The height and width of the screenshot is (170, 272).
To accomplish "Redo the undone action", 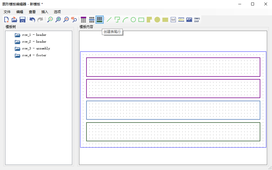I will click(40, 20).
